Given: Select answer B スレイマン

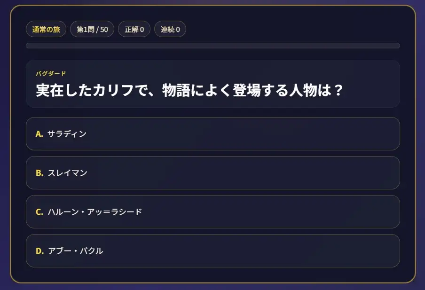Looking at the screenshot, I should [212, 173].
